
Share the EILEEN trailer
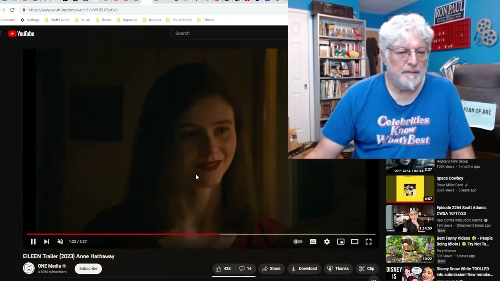[x=271, y=269]
